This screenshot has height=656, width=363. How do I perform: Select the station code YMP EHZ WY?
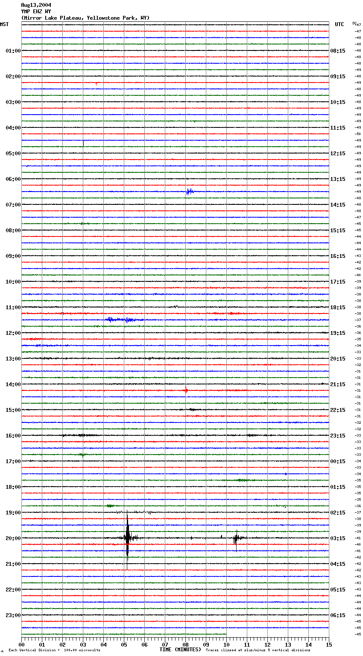click(36, 12)
